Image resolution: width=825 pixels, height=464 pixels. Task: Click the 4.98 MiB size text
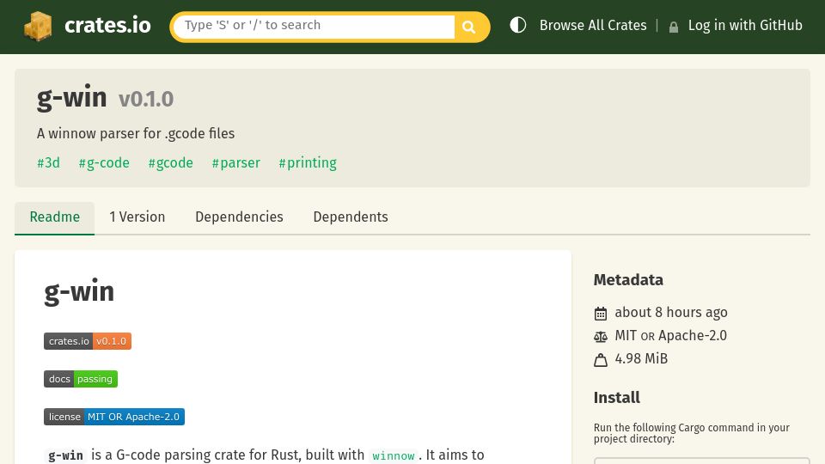click(641, 359)
